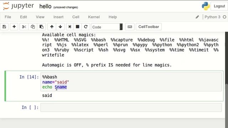Click the Python logo icon
Viewport: 228px width, 128px height.
coord(206,6)
